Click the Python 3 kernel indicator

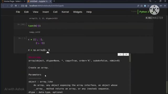coord(144,12)
